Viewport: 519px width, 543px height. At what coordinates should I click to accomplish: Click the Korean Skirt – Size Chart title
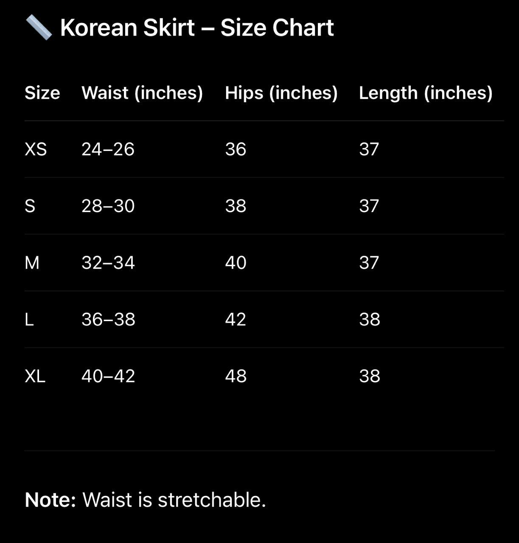(197, 28)
